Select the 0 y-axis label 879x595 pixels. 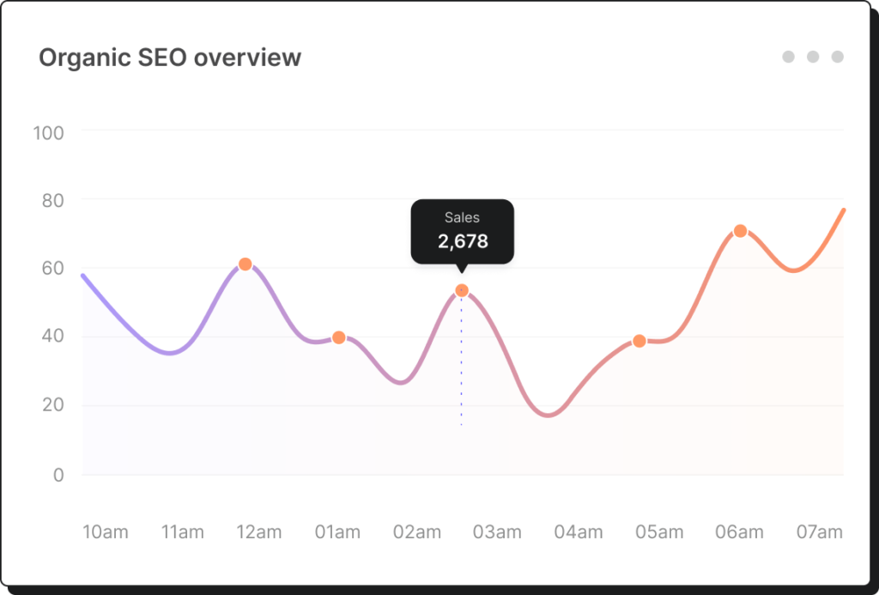click(58, 475)
